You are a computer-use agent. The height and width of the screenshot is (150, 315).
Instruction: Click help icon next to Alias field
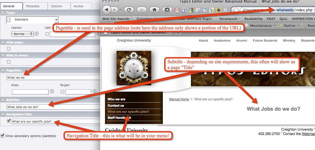click(52, 92)
